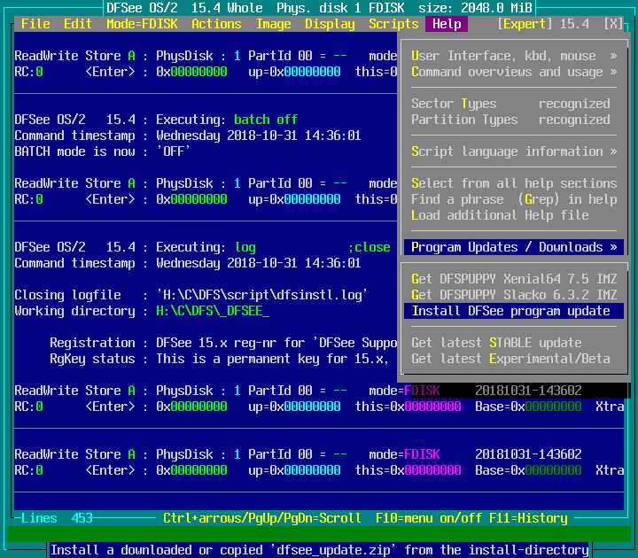Open the Display menu
The image size is (638, 558).
(x=330, y=24)
